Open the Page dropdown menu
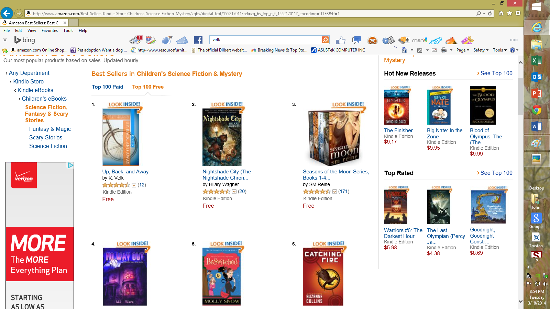 pyautogui.click(x=463, y=50)
